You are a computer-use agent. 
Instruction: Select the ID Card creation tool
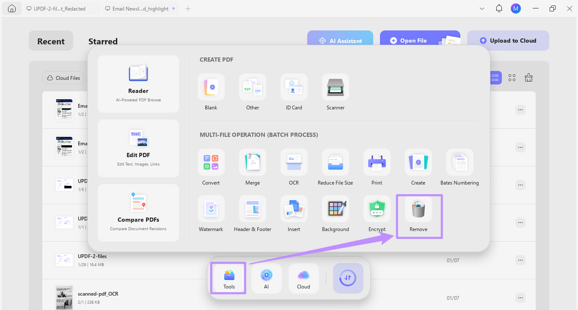pos(294,87)
